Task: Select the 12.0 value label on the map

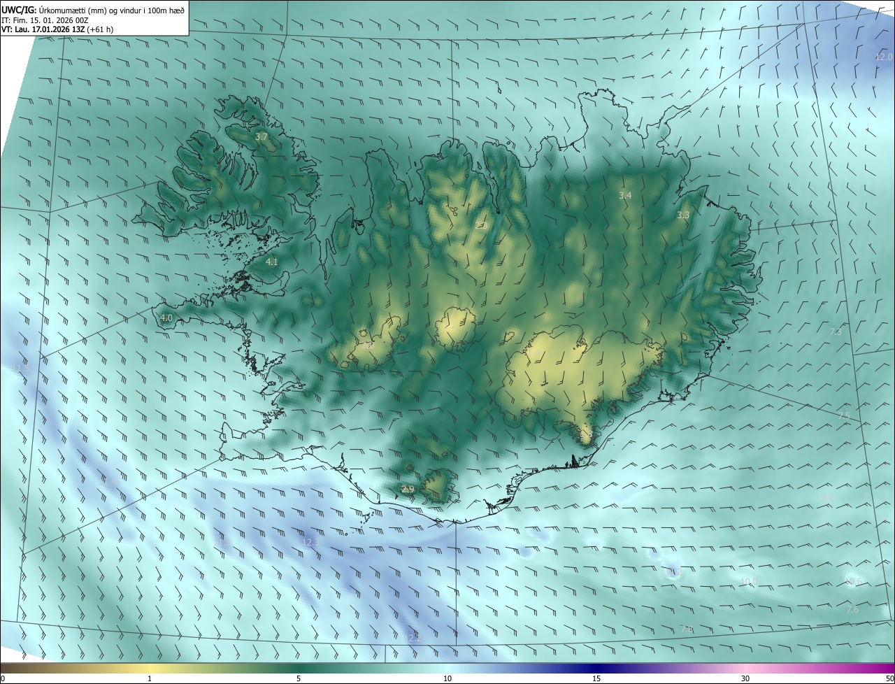Action: [884, 57]
